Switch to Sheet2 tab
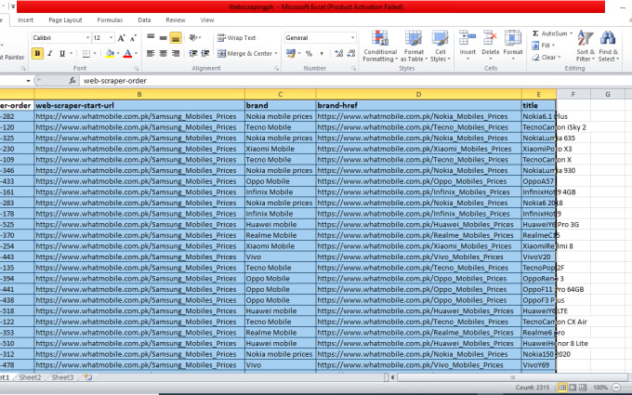This screenshot has height=395, width=632. pos(31,377)
